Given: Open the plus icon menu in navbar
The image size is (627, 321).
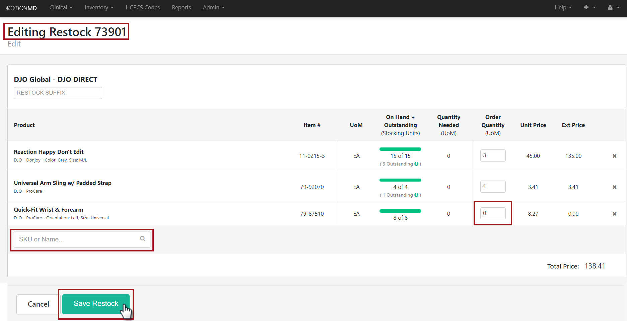Looking at the screenshot, I should (x=589, y=7).
